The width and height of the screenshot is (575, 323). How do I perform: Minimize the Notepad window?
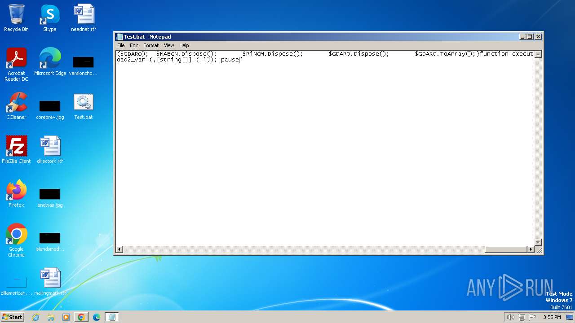pos(522,37)
